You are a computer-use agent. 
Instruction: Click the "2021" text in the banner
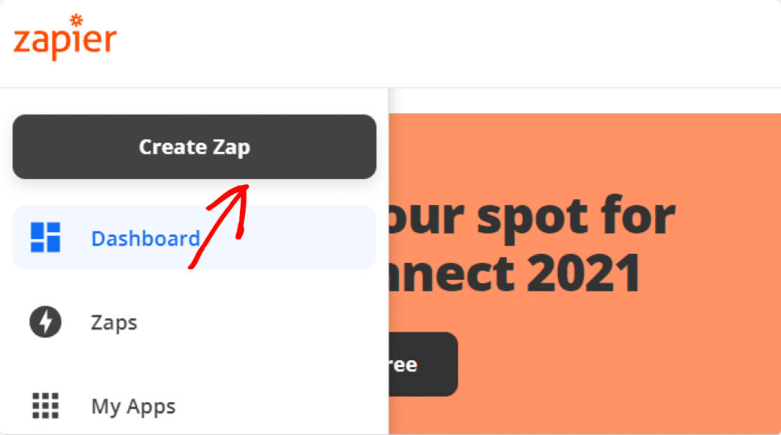tap(583, 273)
